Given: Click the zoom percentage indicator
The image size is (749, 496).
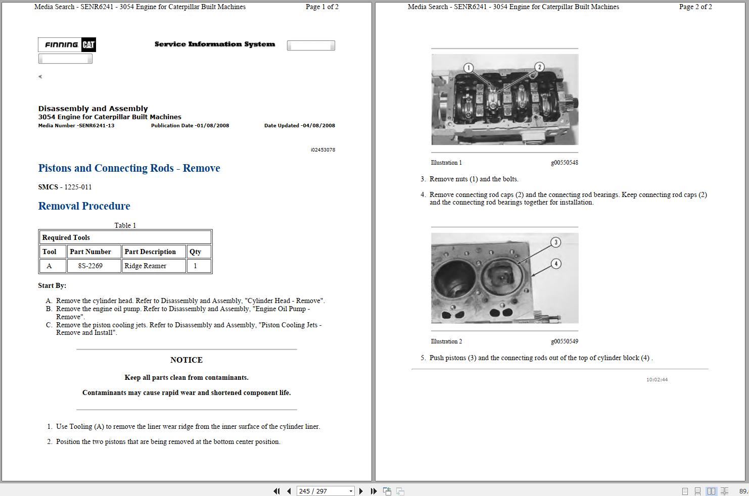Looking at the screenshot, I should tap(743, 490).
